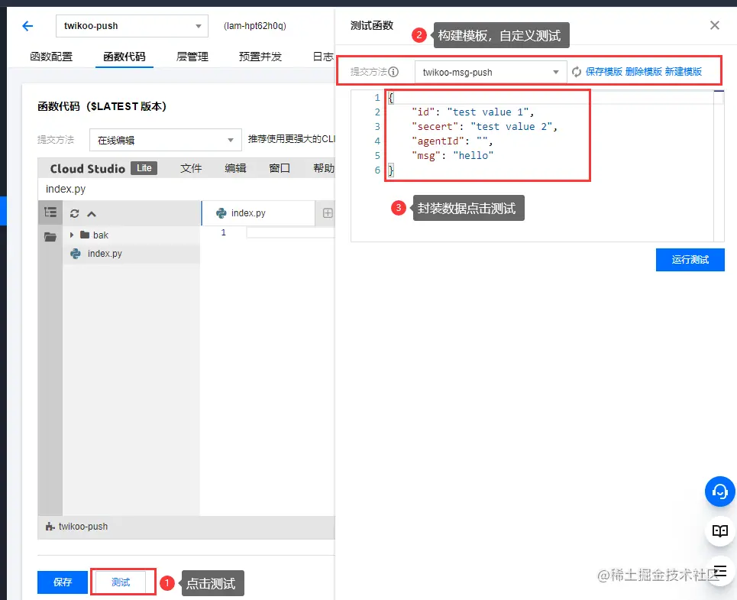Open the 帮助 menu in Cloud Studio

coord(323,168)
